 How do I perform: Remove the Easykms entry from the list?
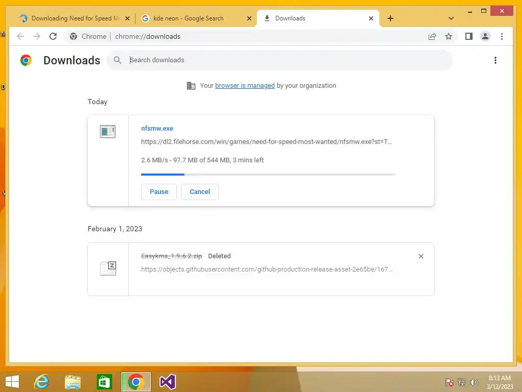(x=421, y=256)
